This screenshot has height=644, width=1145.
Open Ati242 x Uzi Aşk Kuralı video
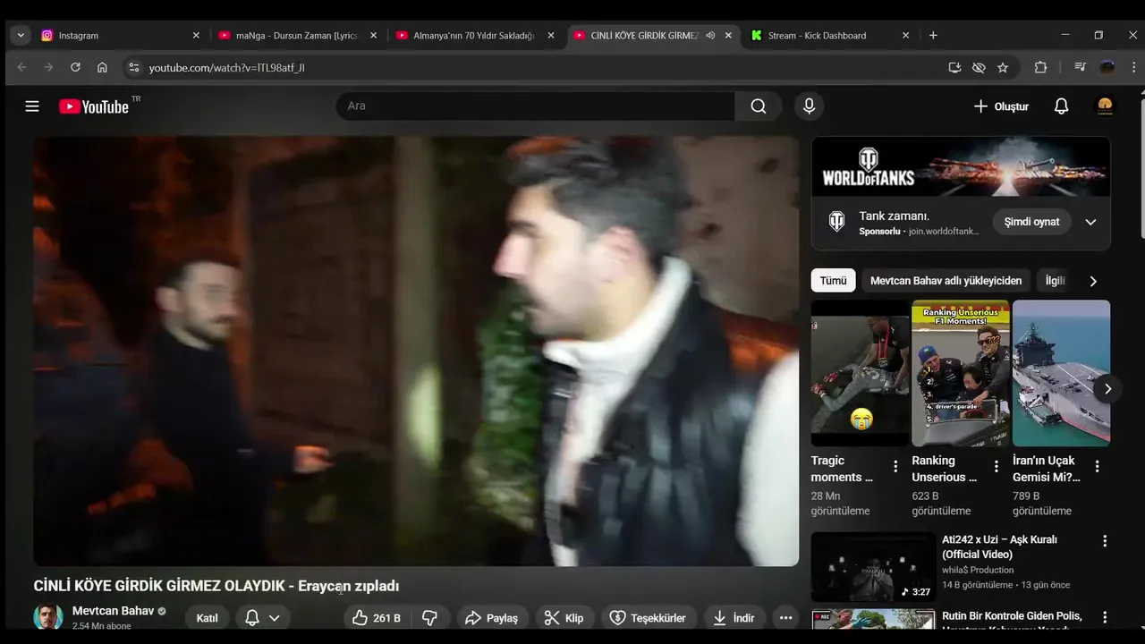coord(999,547)
